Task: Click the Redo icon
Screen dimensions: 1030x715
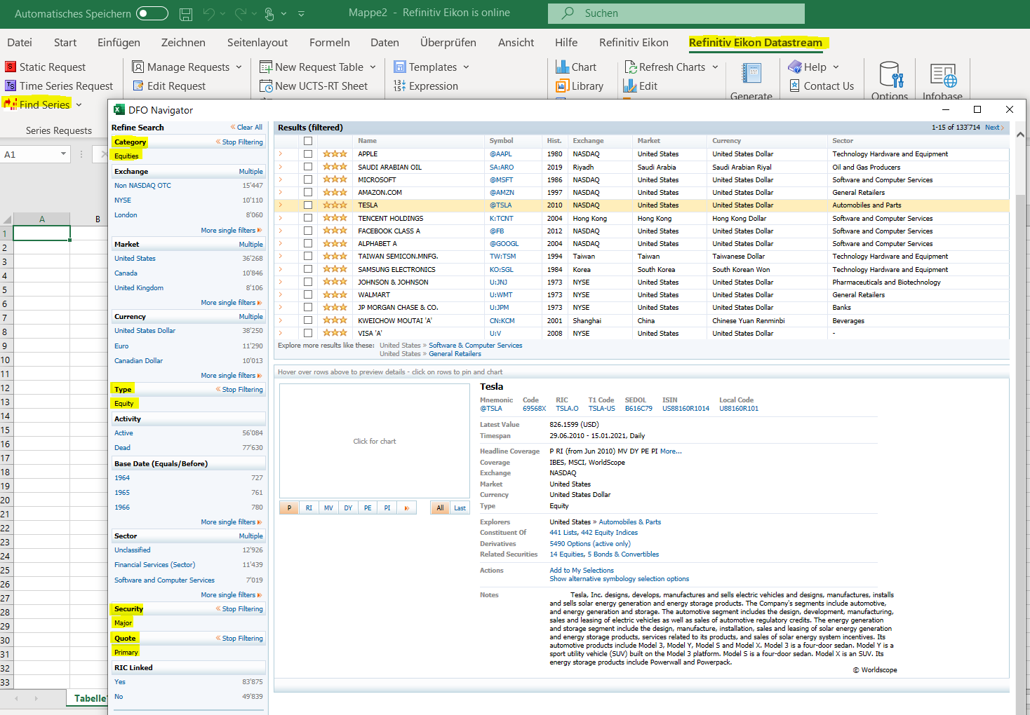Action: [x=241, y=13]
